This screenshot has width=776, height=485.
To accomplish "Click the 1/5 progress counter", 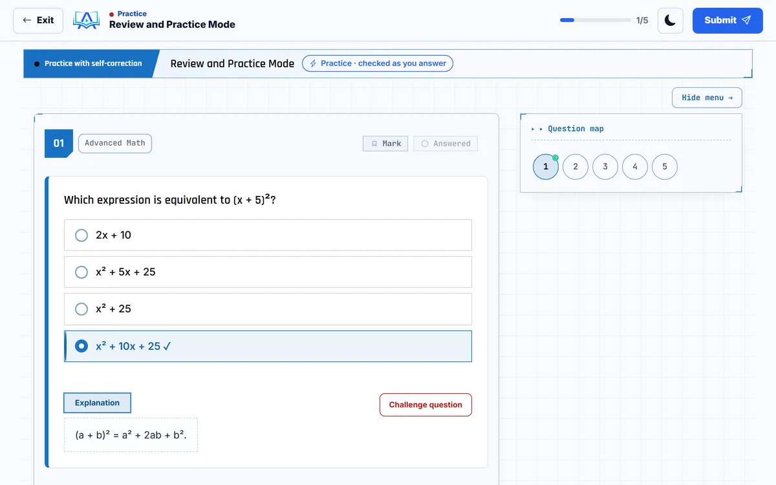I will click(642, 21).
